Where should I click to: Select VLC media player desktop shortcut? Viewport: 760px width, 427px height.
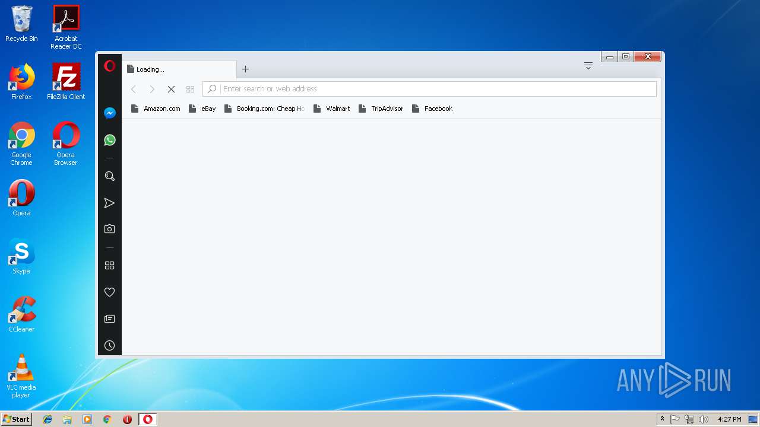click(21, 377)
